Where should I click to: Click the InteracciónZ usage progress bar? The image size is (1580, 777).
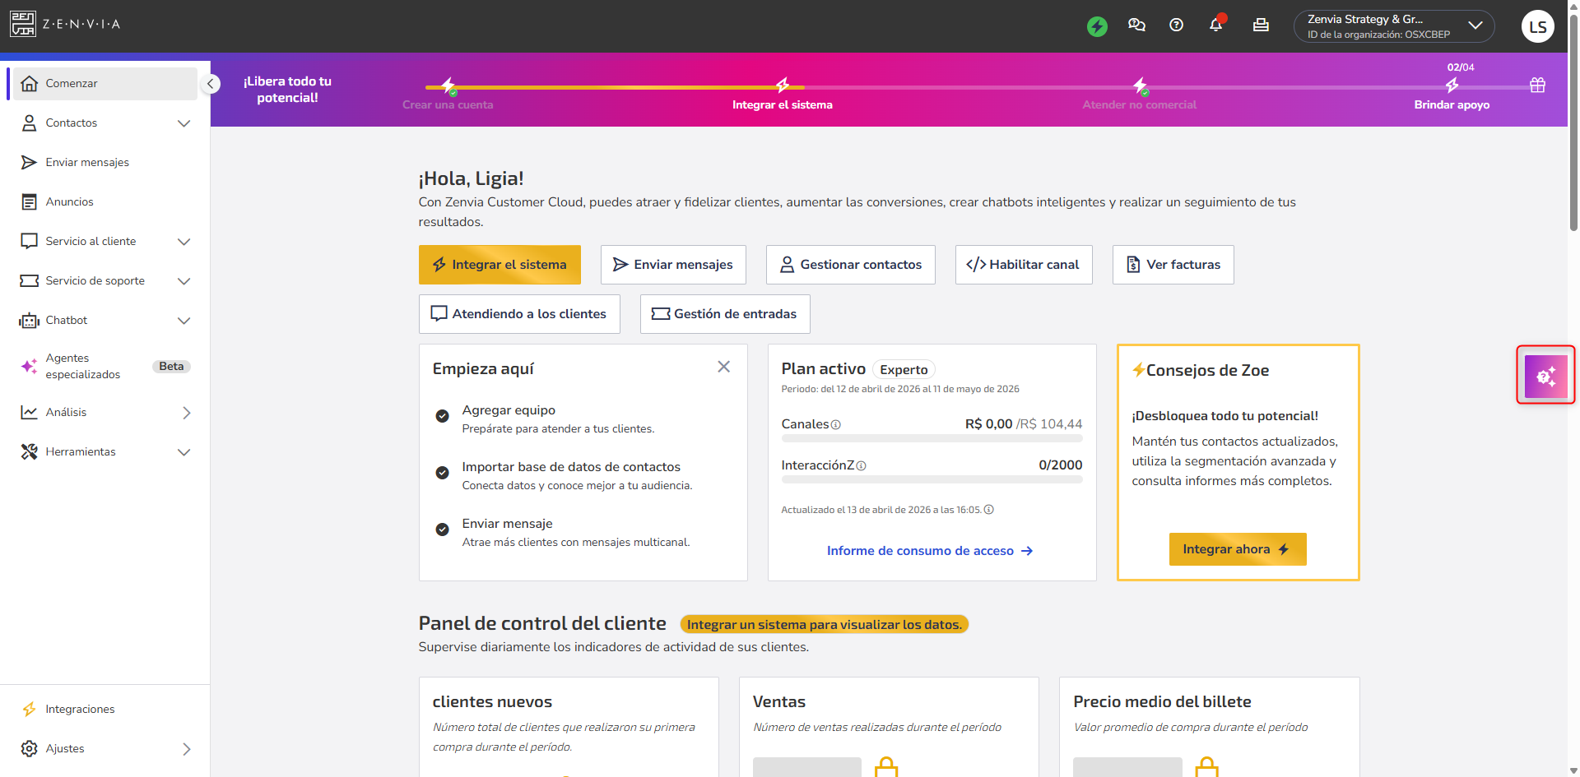(x=932, y=479)
